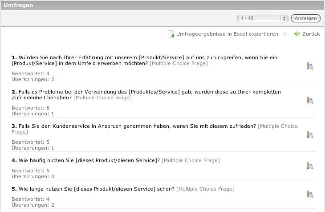Click "Multiple Choice Frage" label of question 5
The height and width of the screenshot is (212, 325).
tap(205, 189)
